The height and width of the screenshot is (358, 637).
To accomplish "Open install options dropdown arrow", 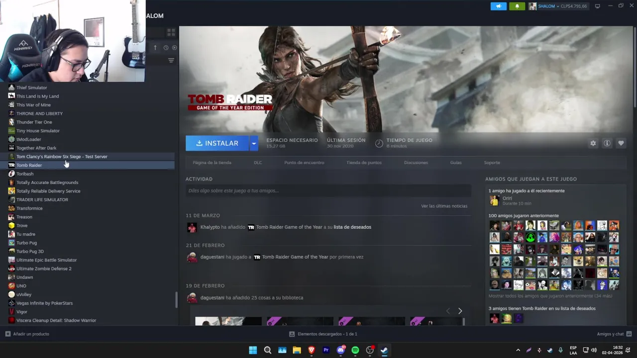I will pyautogui.click(x=254, y=143).
